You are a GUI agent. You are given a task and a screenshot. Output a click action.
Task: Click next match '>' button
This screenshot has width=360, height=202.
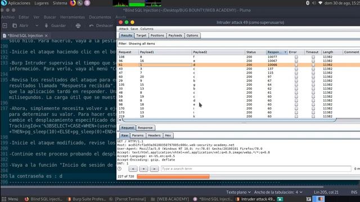pyautogui.click(x=154, y=169)
